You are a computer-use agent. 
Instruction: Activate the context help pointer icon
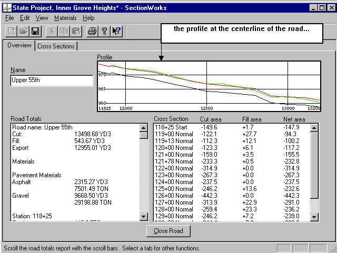(116, 31)
